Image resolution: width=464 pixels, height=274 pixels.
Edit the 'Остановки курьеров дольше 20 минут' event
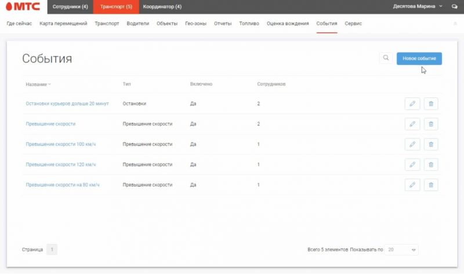tap(412, 104)
